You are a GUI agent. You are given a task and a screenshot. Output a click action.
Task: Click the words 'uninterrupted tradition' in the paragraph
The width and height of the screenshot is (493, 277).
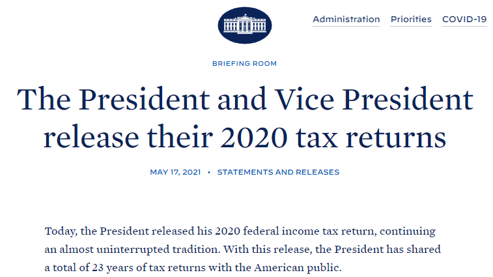pos(157,250)
